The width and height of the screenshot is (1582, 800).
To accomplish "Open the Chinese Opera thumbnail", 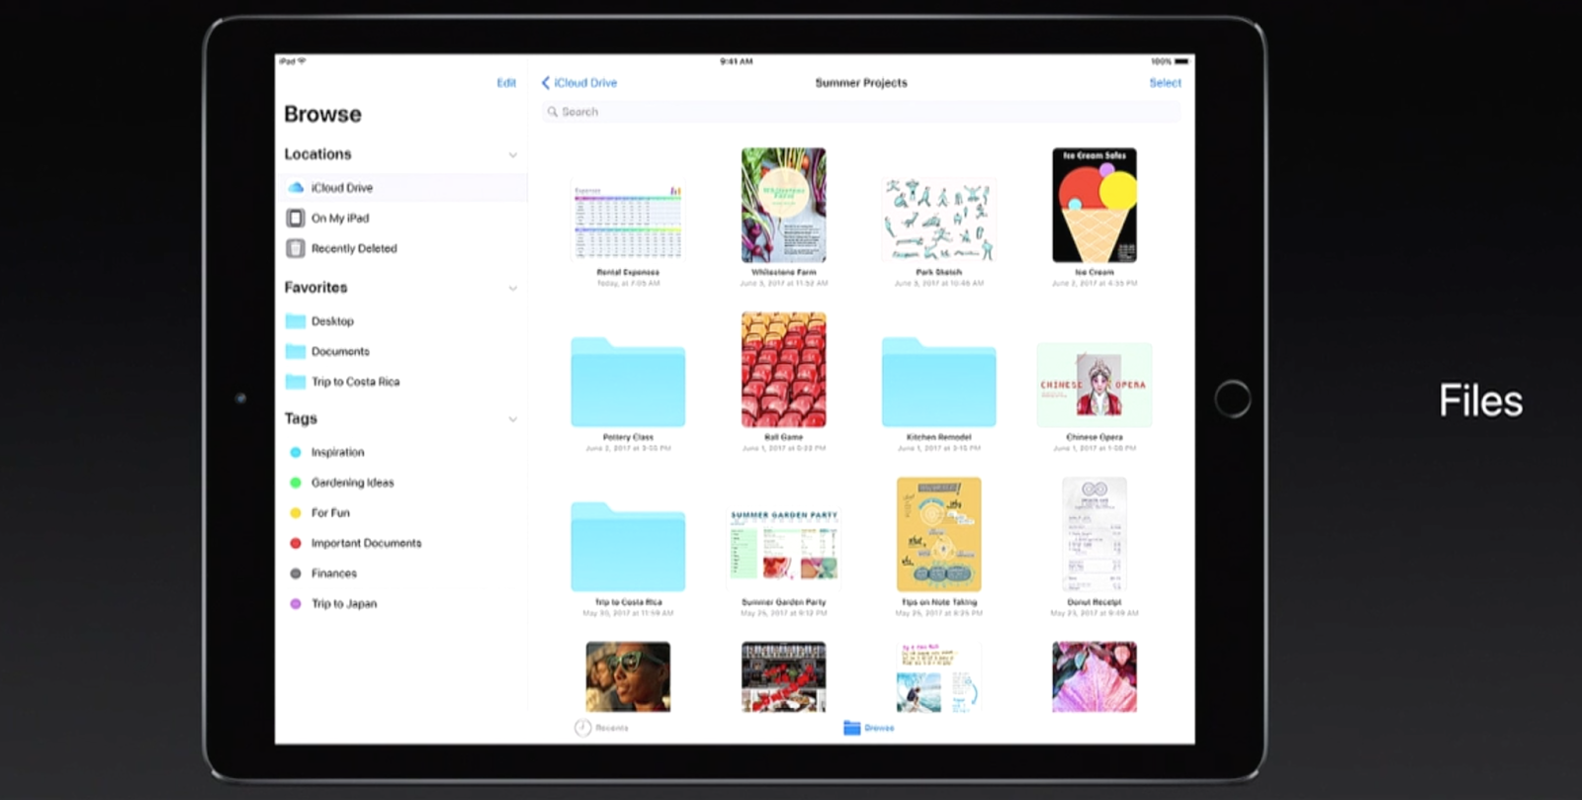I will [1094, 385].
